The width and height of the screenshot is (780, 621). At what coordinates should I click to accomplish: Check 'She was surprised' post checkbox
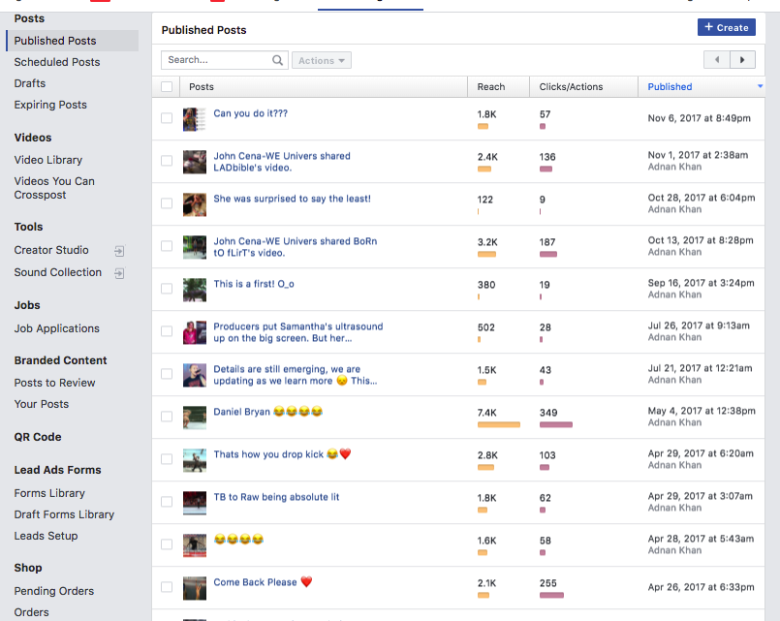(x=167, y=203)
